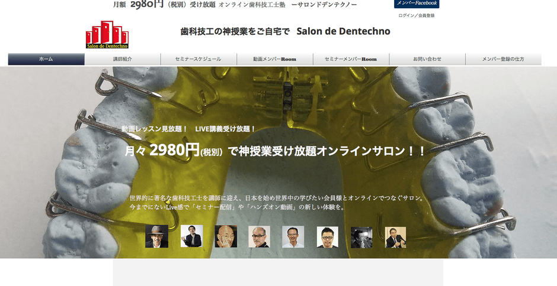Click fifth instructor photo, man in white shirt
The height and width of the screenshot is (286, 557).
pyautogui.click(x=293, y=237)
